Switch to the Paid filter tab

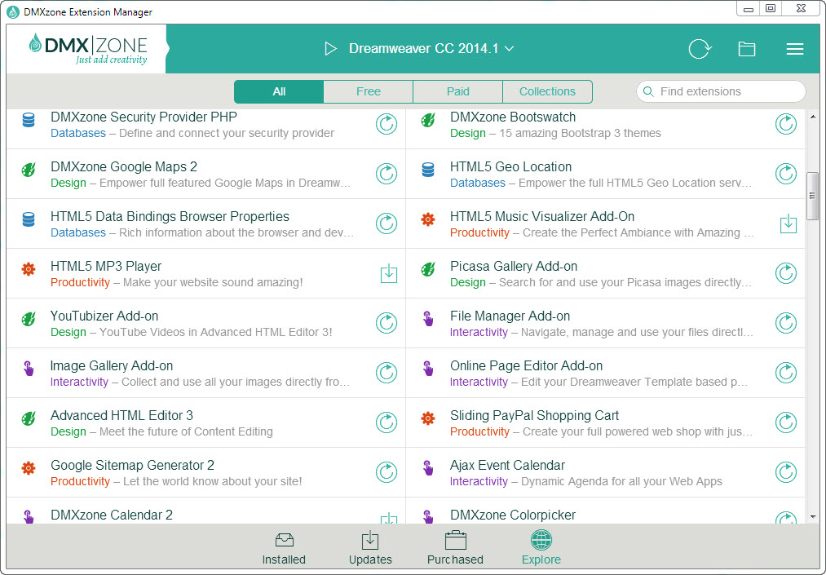(x=457, y=91)
